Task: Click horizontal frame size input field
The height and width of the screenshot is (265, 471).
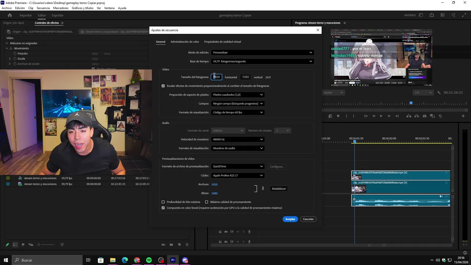Action: [216, 77]
